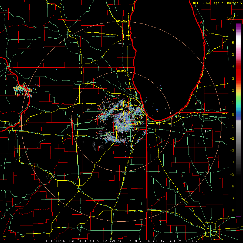This screenshot has height=243, width=243.
Task: Click the 5 value on the color scale
Action: pyautogui.click(x=233, y=54)
